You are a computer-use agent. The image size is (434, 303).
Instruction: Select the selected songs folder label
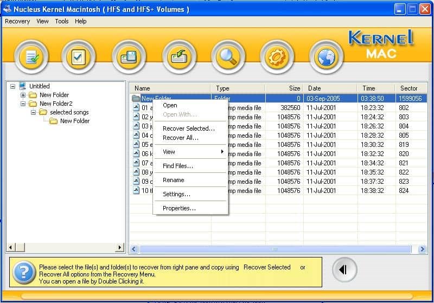coord(69,112)
